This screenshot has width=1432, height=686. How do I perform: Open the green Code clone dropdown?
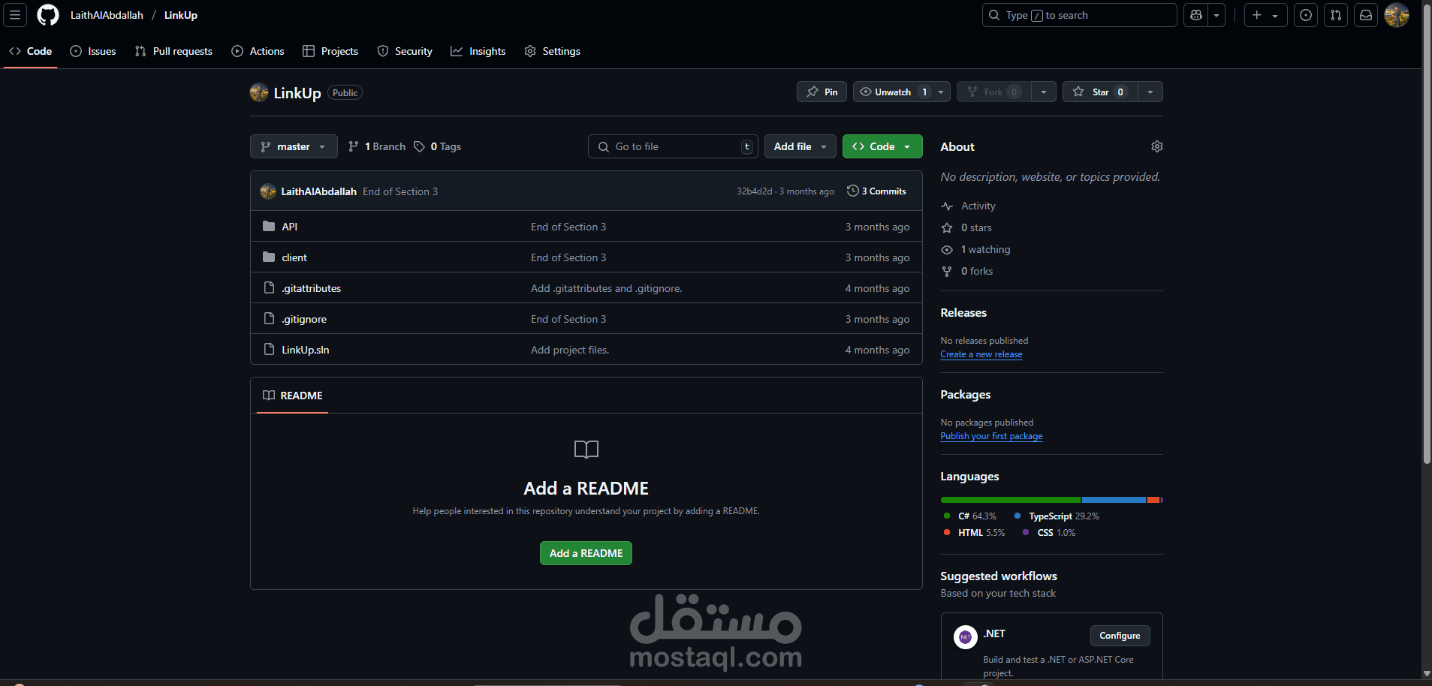click(882, 146)
